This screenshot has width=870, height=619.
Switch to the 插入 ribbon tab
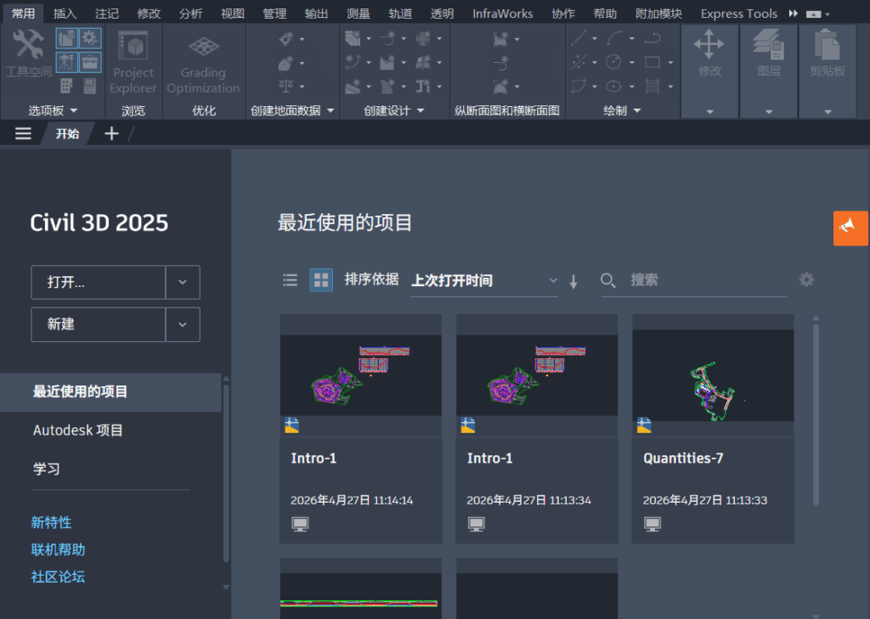click(x=65, y=13)
